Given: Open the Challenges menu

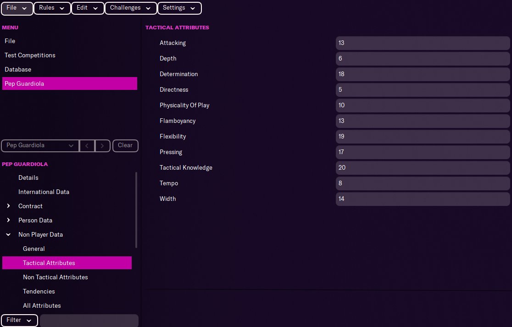Looking at the screenshot, I should click(x=131, y=8).
